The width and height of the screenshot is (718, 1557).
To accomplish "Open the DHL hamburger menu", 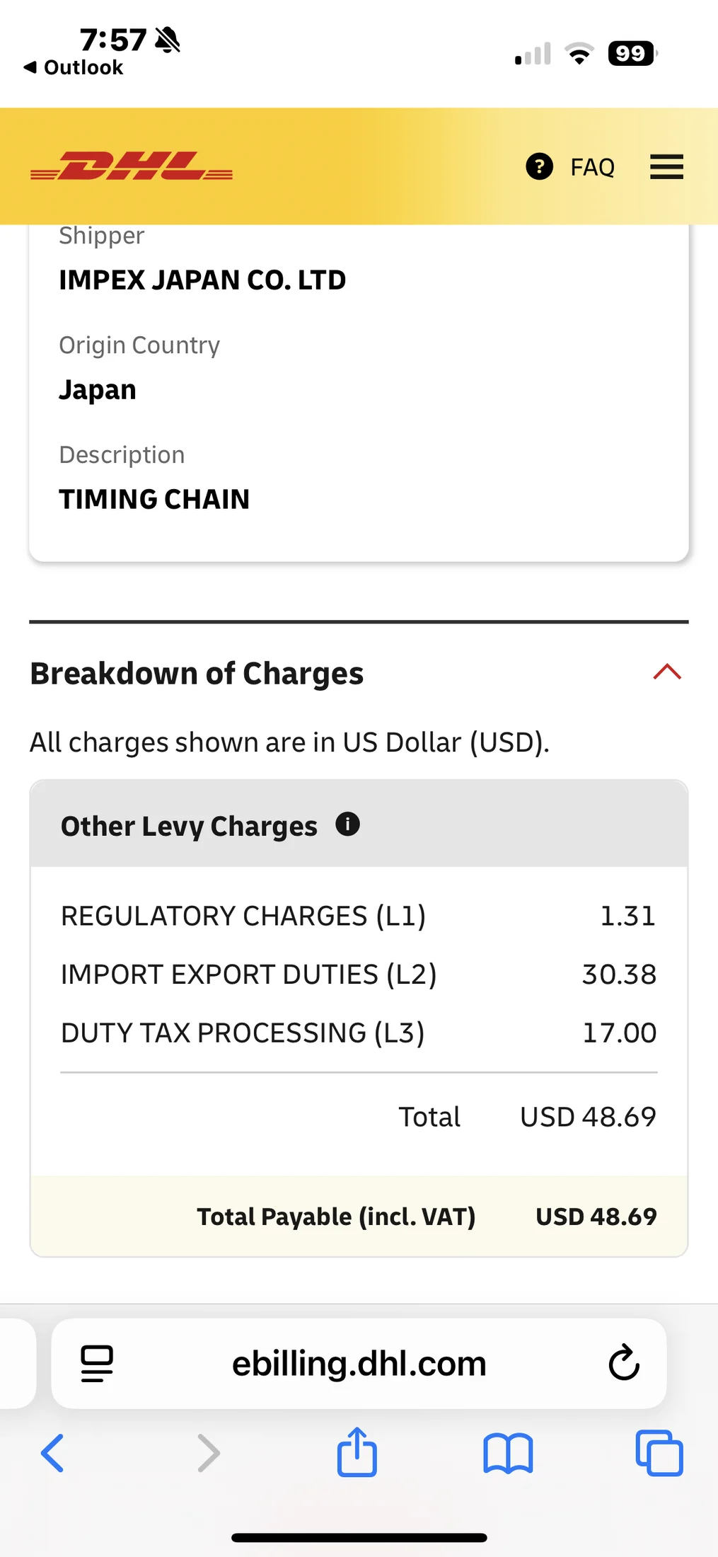I will [x=666, y=167].
